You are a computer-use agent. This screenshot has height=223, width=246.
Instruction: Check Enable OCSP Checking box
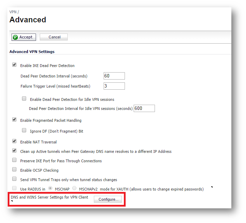(x=14, y=170)
